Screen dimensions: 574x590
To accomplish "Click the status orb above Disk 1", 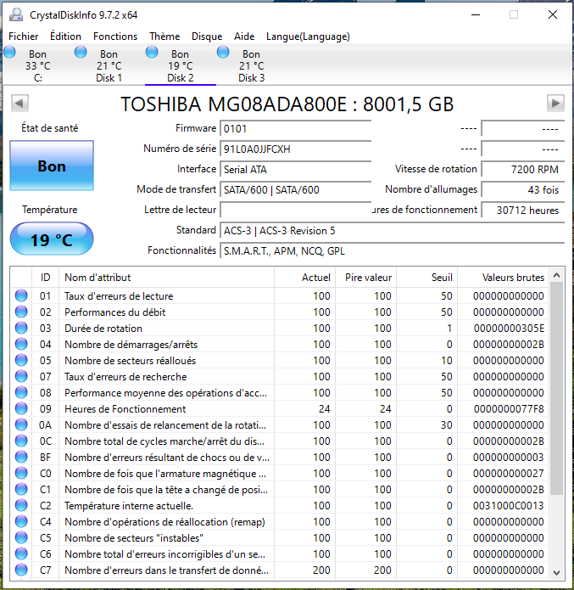I will point(81,53).
